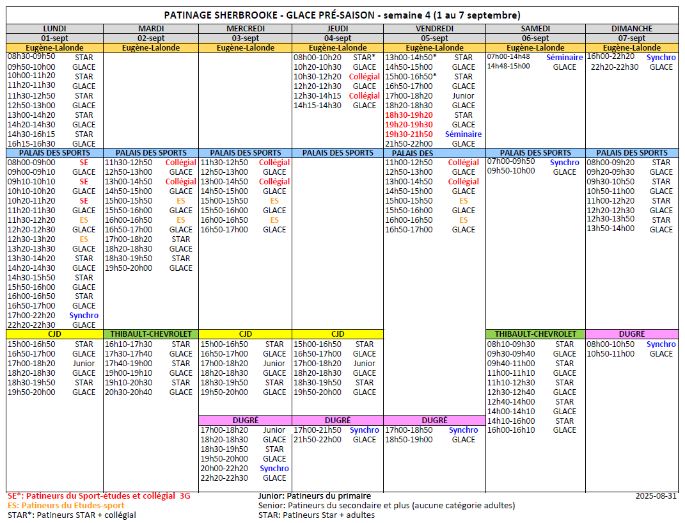
Task: Select the time slot "08h00-09h20"
Action: tap(611, 162)
